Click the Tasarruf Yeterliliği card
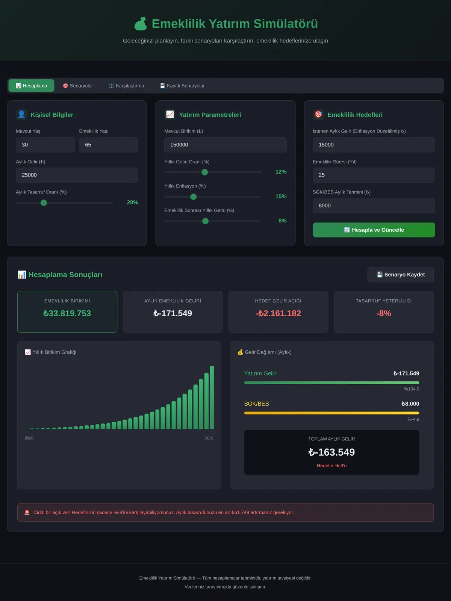The image size is (451, 601). click(x=384, y=312)
